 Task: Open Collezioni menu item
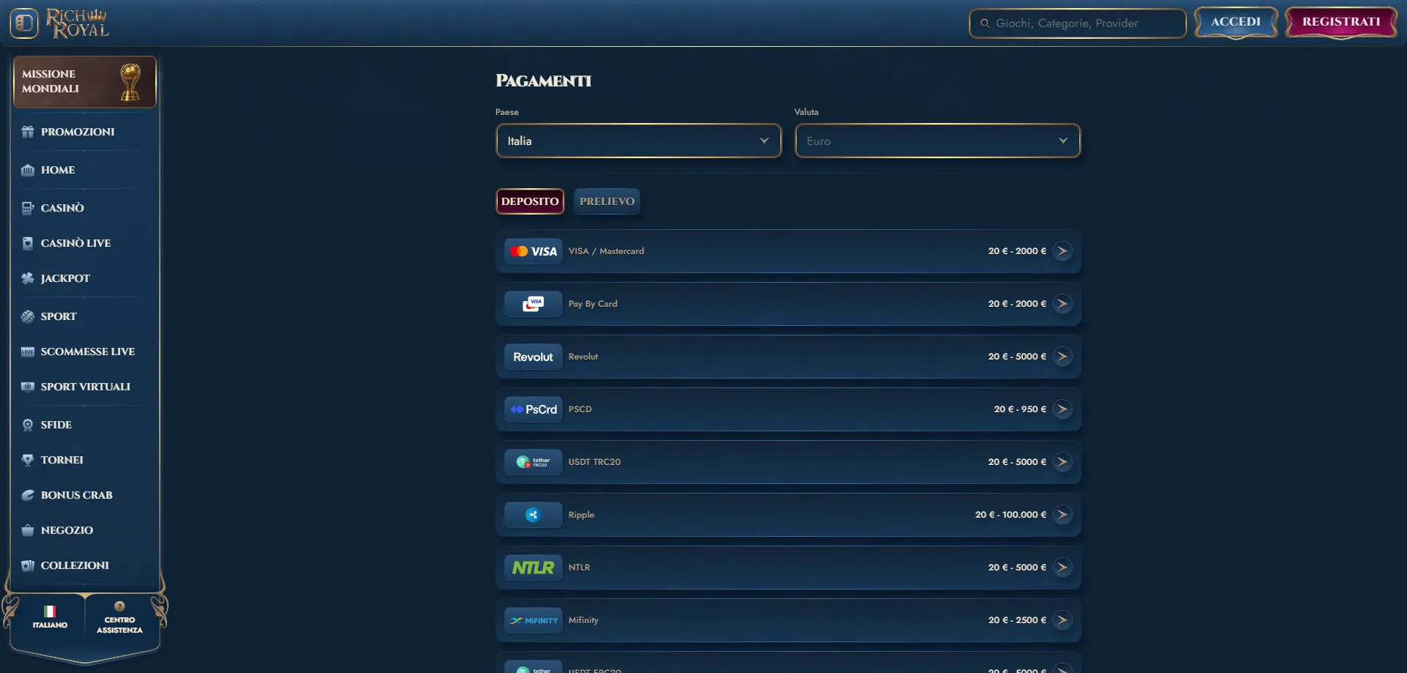75,565
